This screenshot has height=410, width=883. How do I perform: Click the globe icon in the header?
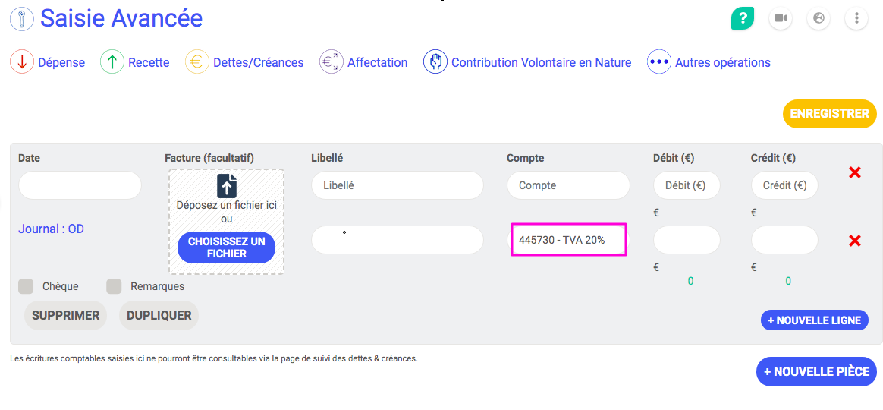click(818, 18)
